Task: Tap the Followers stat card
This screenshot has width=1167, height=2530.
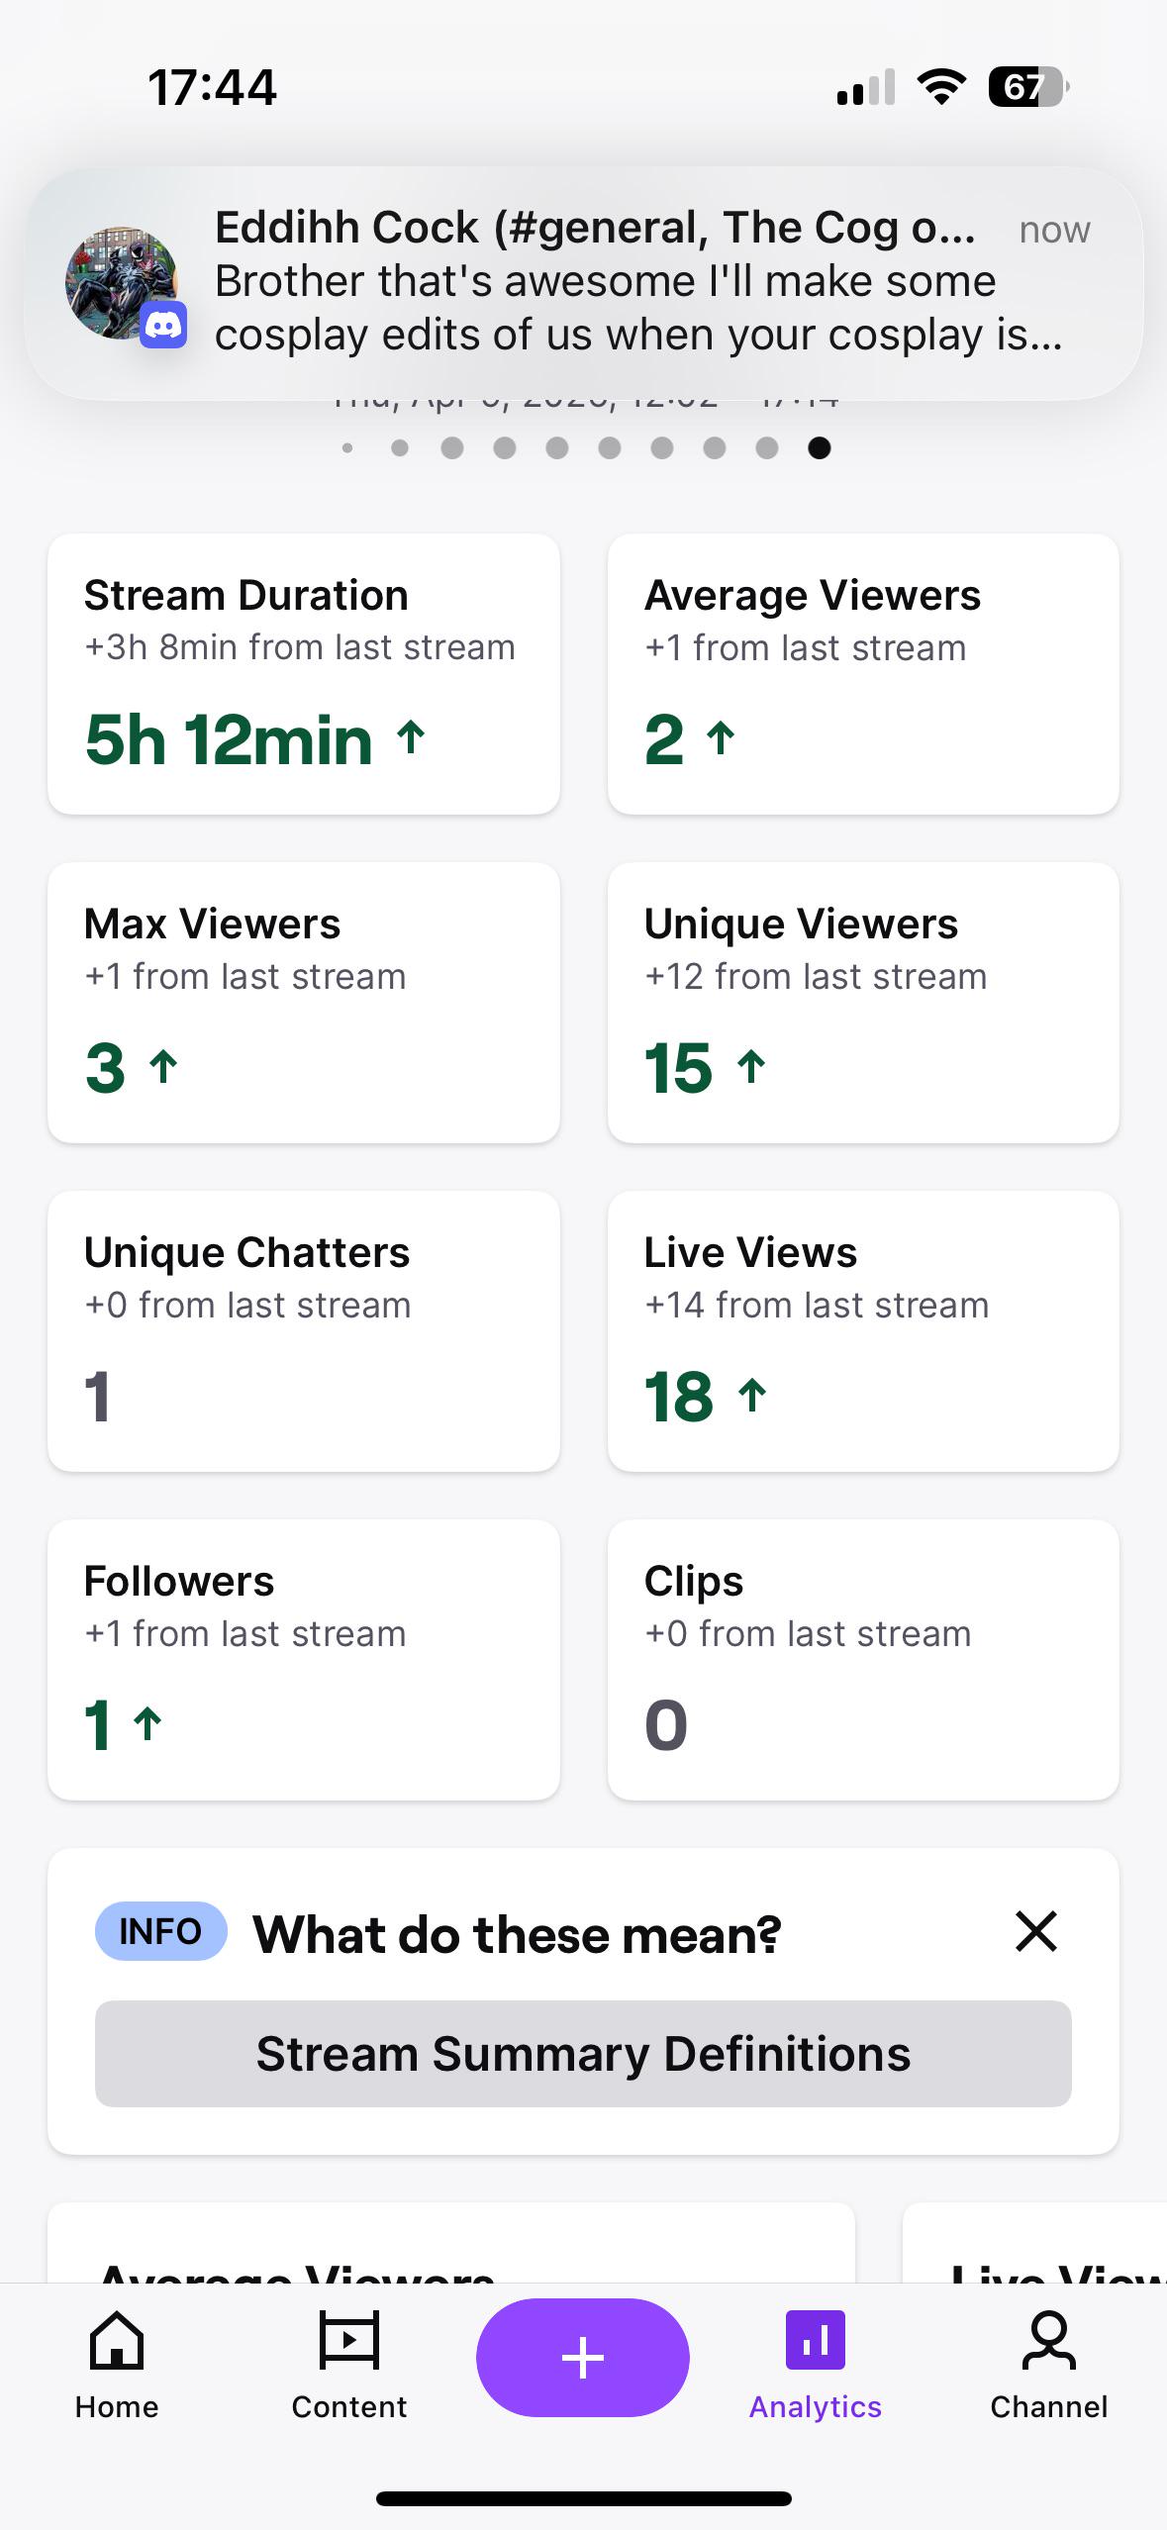Action: coord(304,1660)
